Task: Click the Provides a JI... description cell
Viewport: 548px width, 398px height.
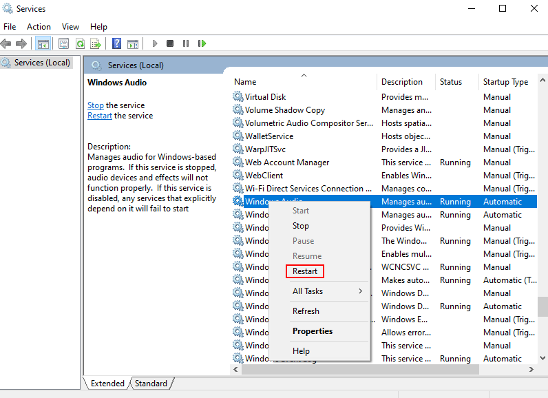Action: click(406, 149)
